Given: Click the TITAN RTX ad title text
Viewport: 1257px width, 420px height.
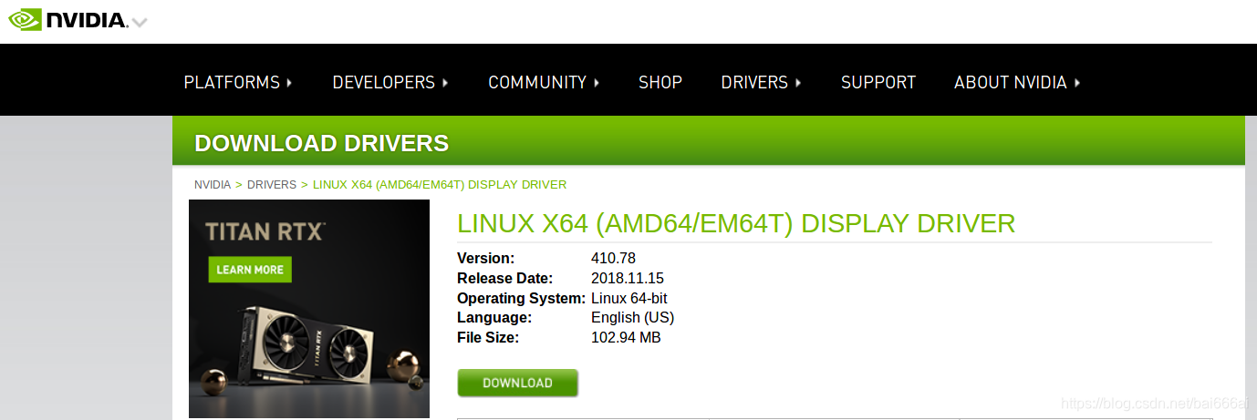Looking at the screenshot, I should (x=265, y=231).
